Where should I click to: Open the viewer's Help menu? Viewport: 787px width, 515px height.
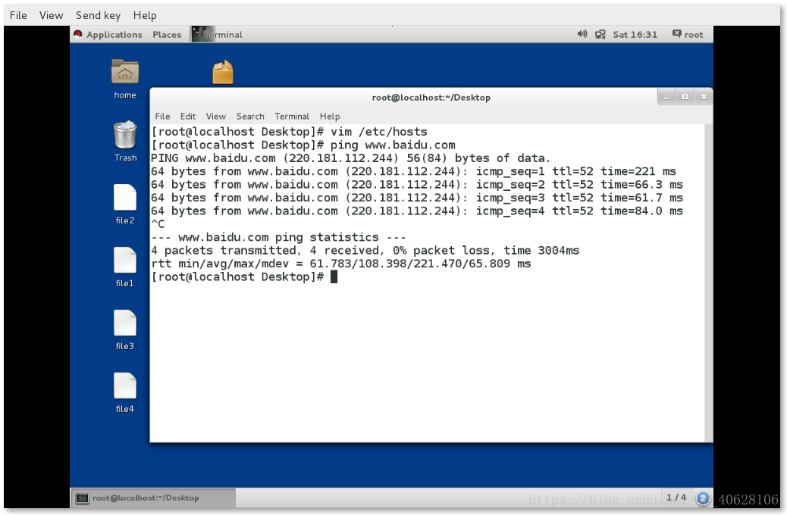click(x=145, y=16)
